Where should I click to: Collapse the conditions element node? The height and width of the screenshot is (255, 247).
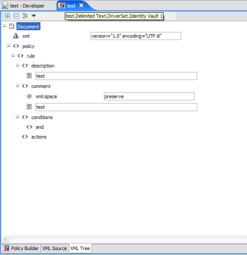coord(18,117)
